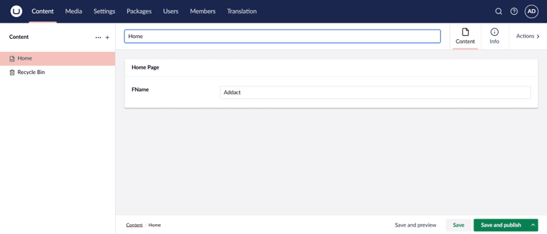Click into the FName text field
The image size is (547, 234).
(x=375, y=92)
